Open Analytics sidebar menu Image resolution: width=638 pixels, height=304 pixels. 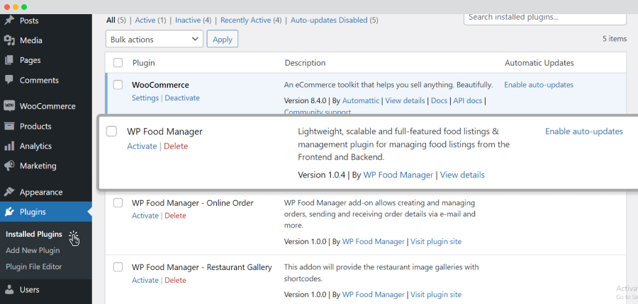[x=35, y=146]
